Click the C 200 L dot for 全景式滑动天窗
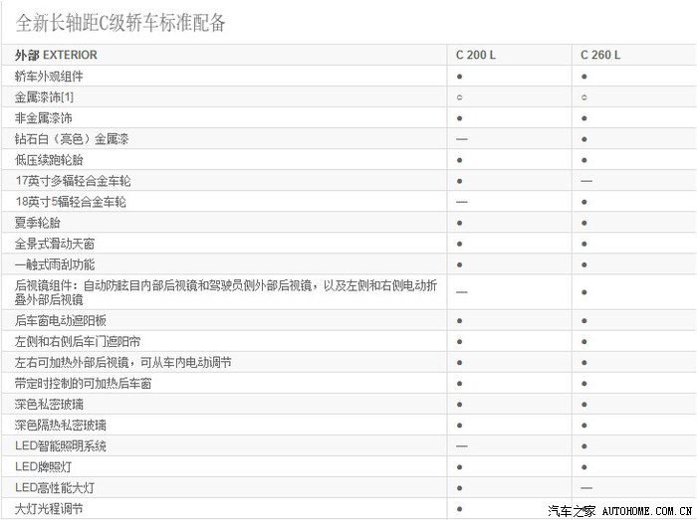The width and height of the screenshot is (697, 520). [x=460, y=244]
